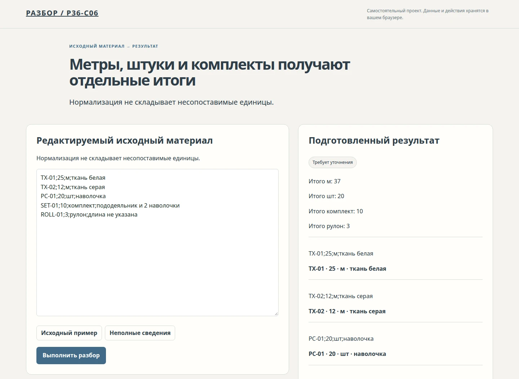Run analysis with Выполнить разбор button
This screenshot has height=379, width=519.
[71, 356]
